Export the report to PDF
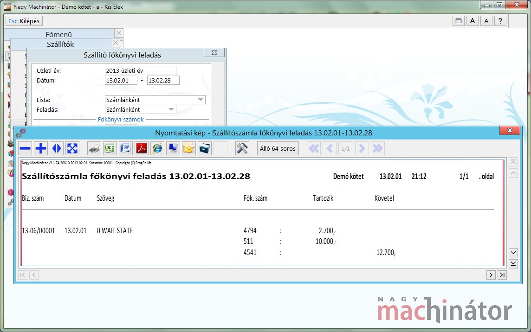This screenshot has width=531, height=332. 141,148
